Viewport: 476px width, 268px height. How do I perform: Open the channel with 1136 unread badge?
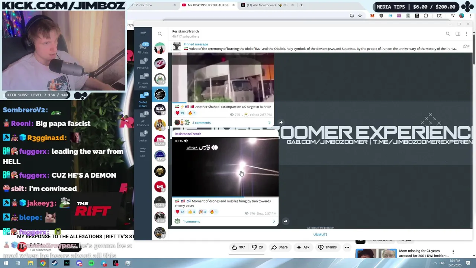pyautogui.click(x=160, y=217)
